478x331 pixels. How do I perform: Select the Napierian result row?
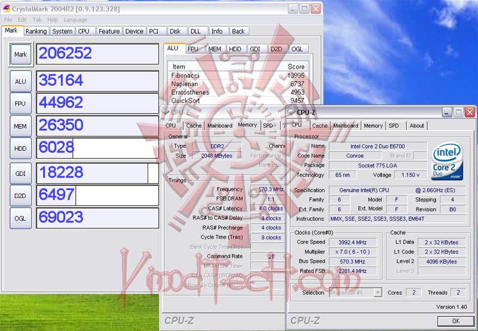(238, 83)
